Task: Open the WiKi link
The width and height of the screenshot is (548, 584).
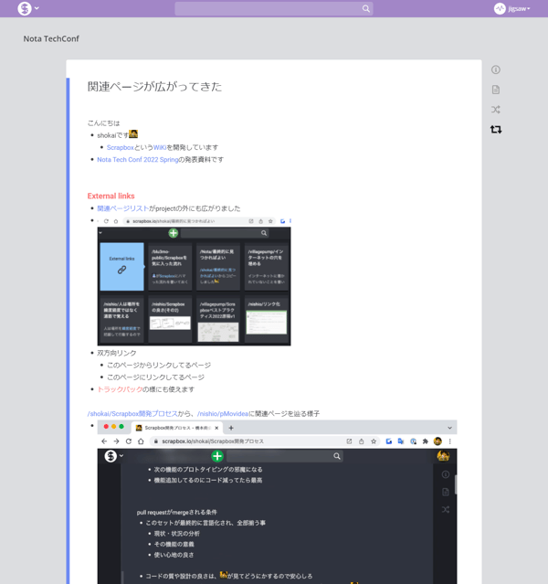Action: [160, 147]
